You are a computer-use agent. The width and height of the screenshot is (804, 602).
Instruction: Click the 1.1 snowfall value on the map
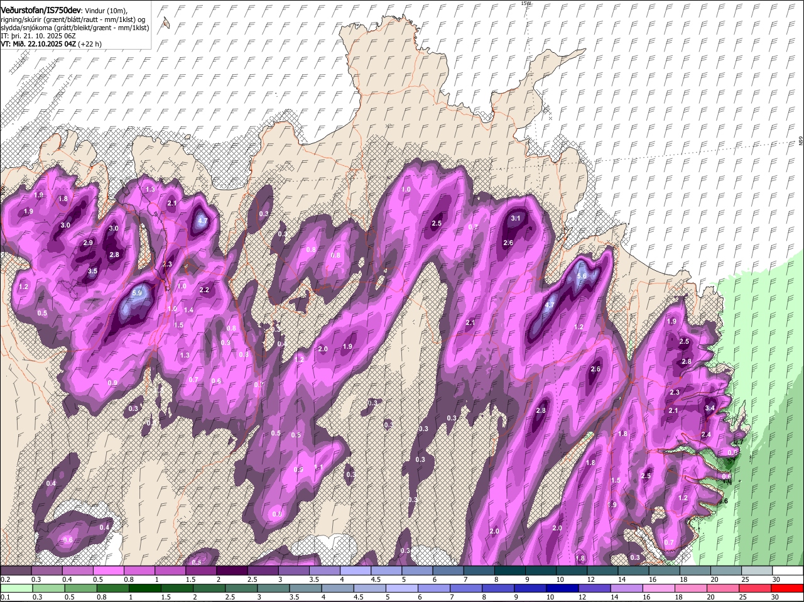(318, 468)
